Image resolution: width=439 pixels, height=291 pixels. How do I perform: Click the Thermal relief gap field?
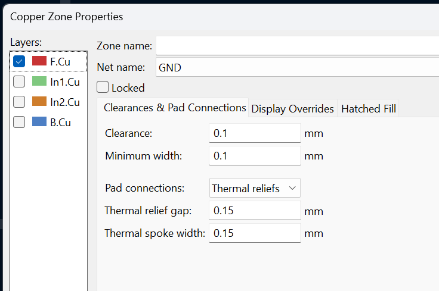[x=255, y=210]
